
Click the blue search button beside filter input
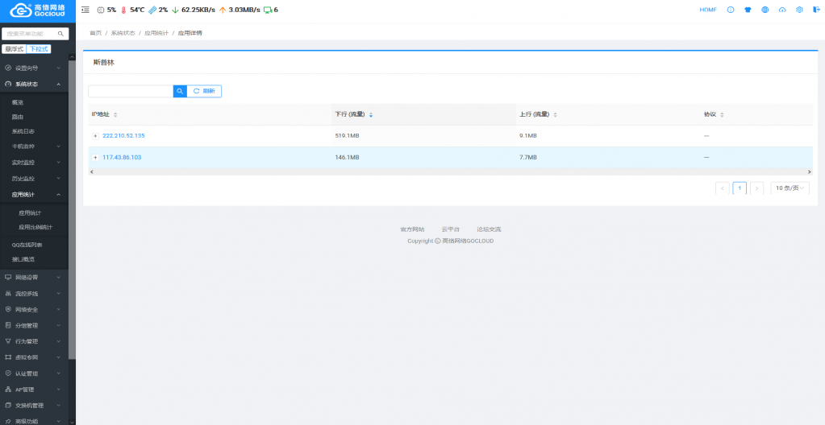point(180,91)
